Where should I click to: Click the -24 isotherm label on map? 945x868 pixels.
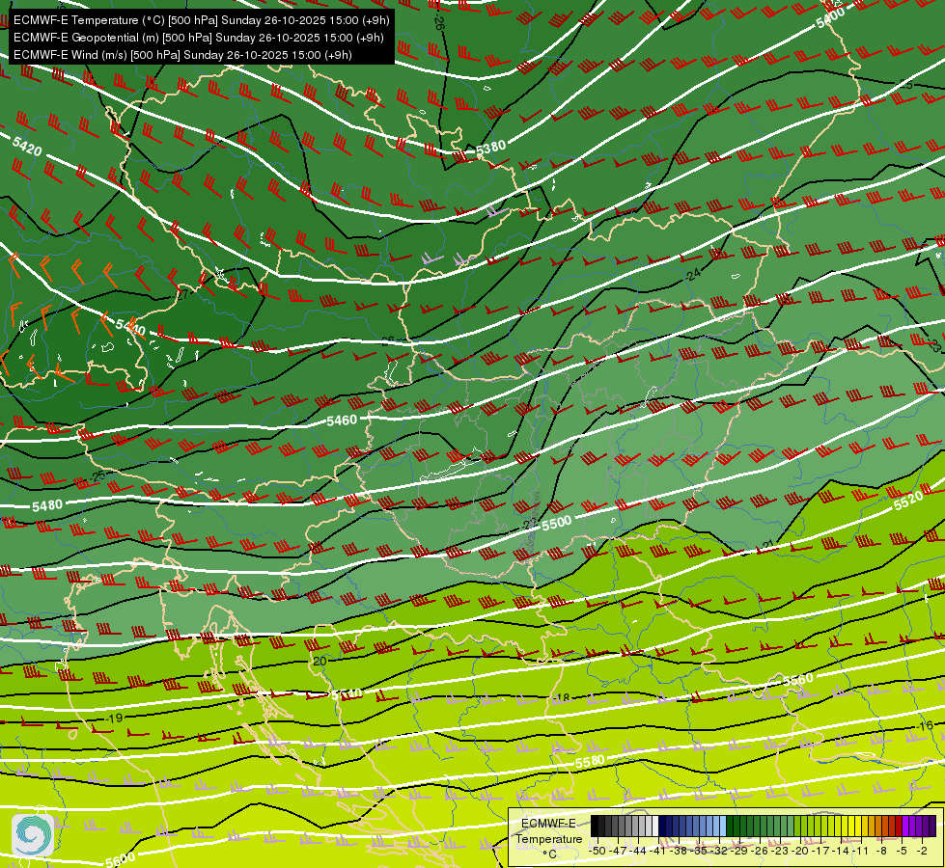click(693, 274)
